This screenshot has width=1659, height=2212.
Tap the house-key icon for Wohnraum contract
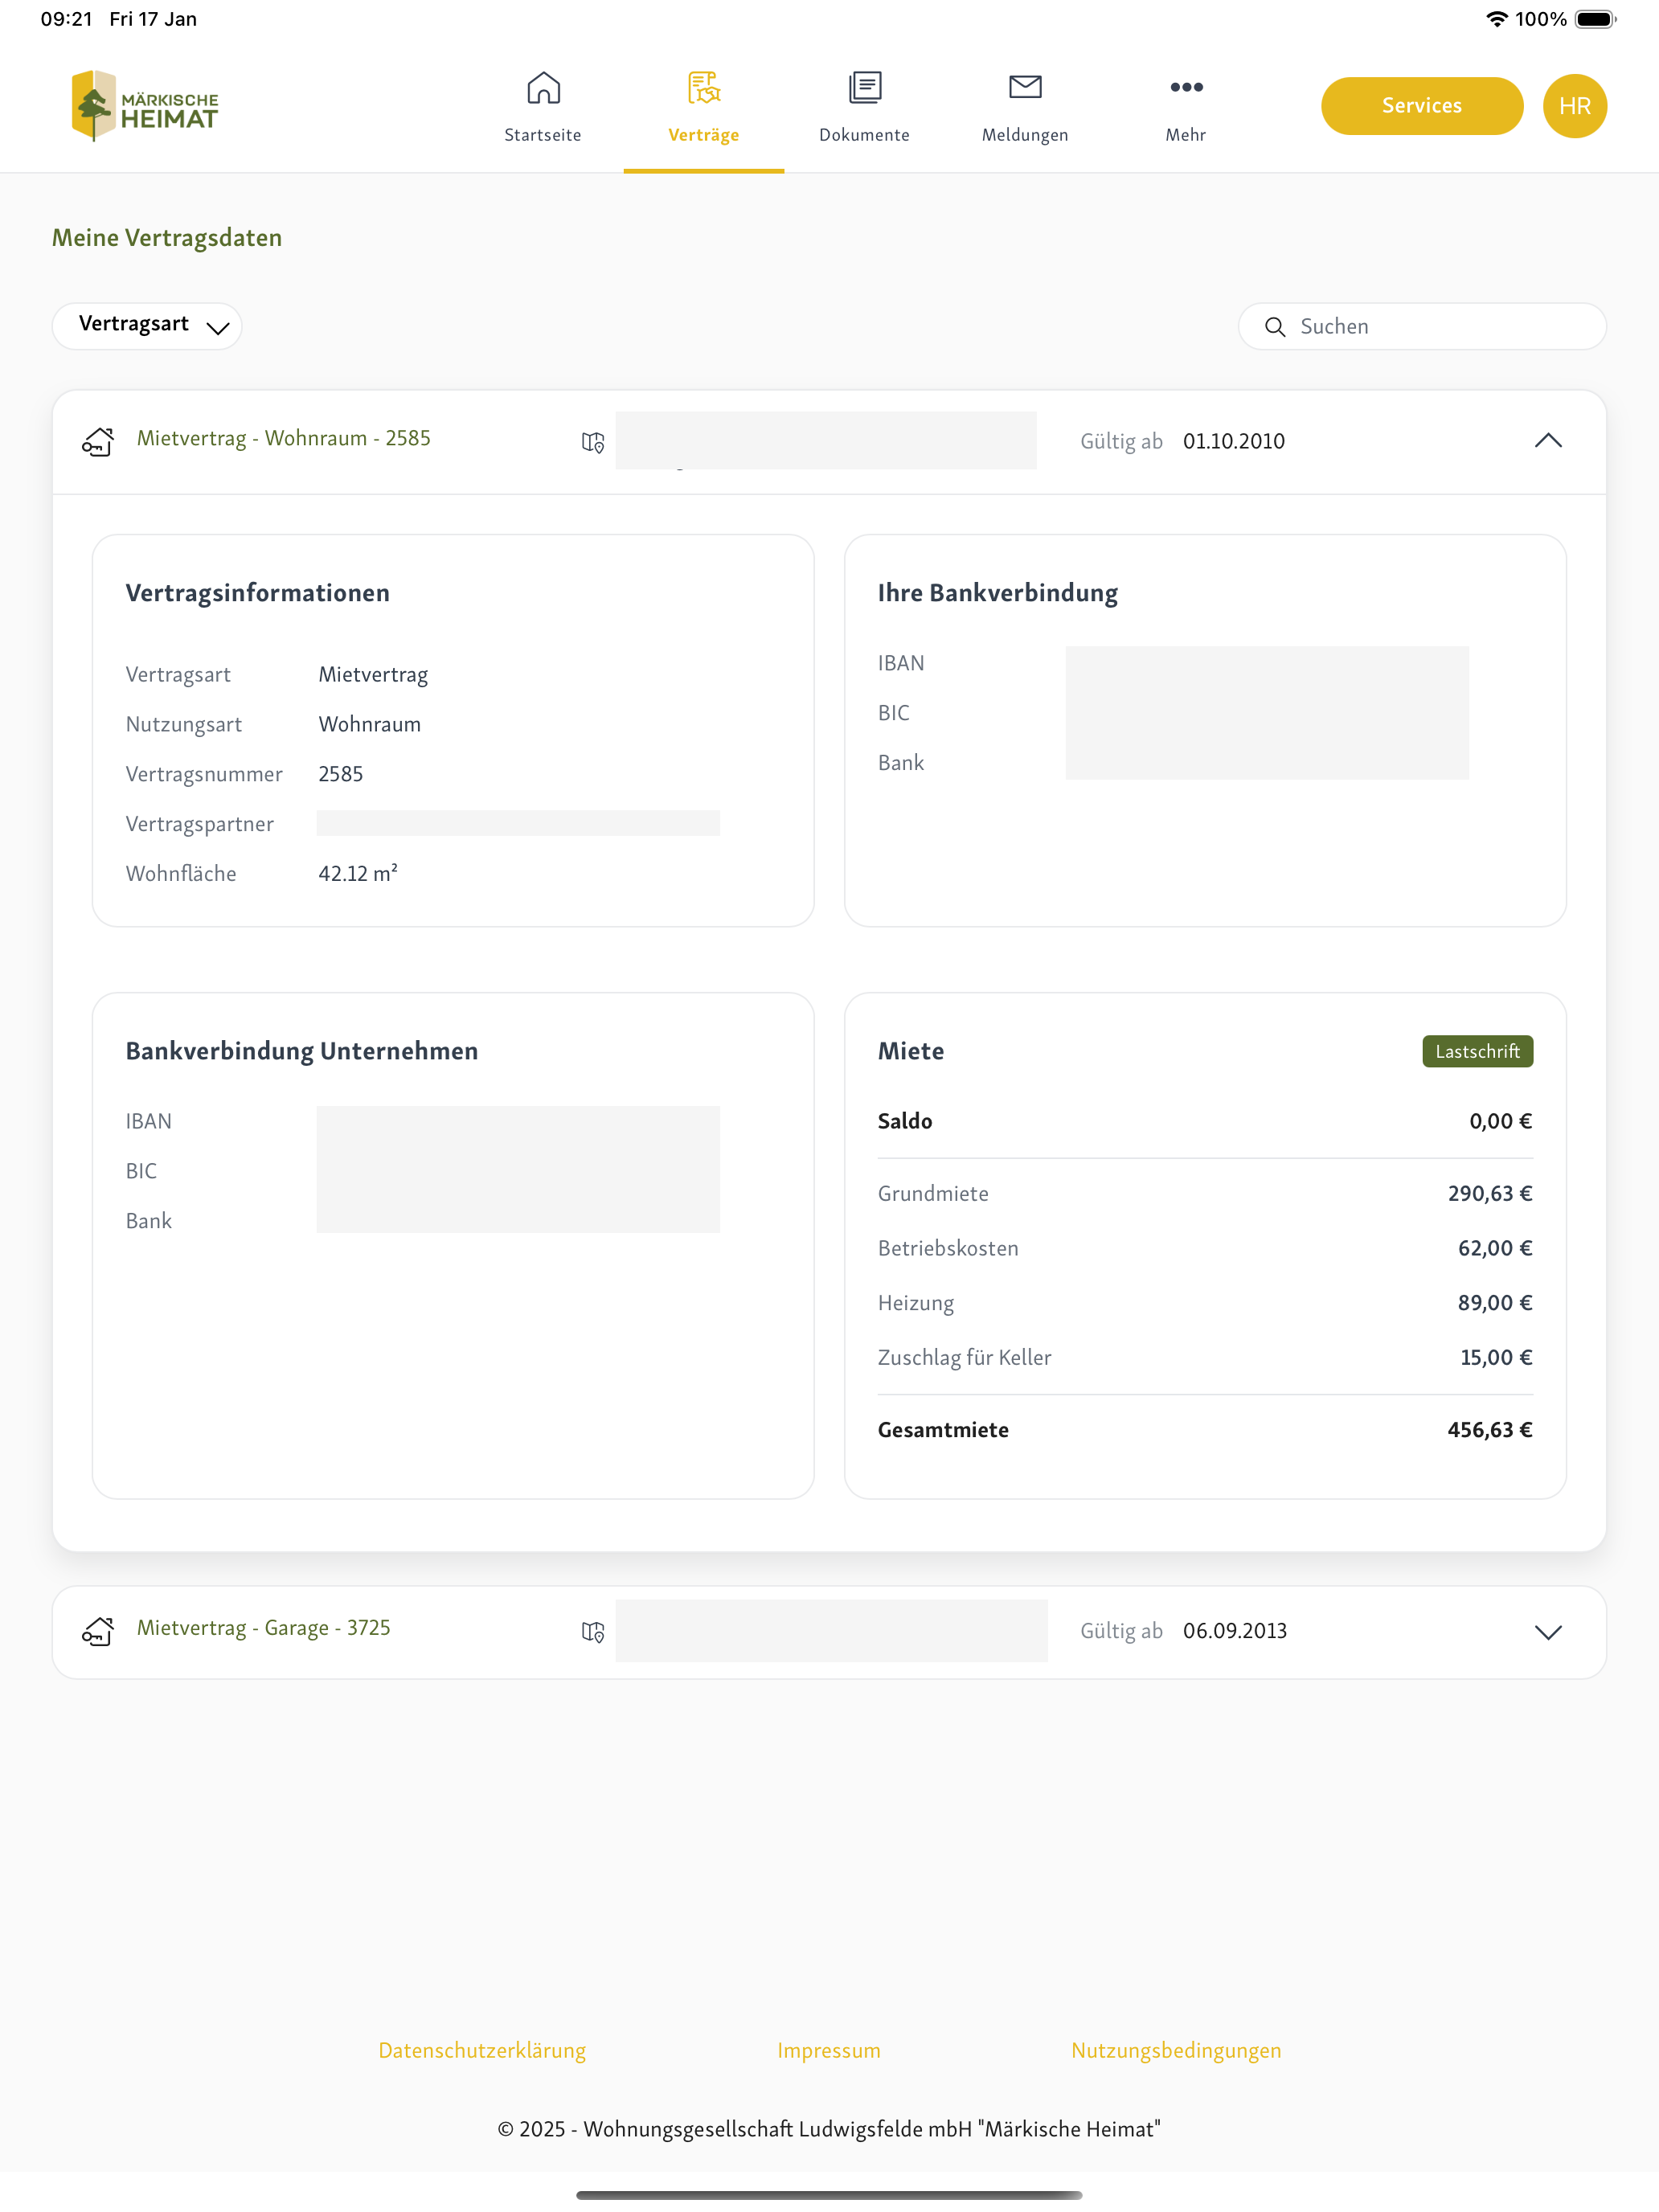tap(98, 441)
